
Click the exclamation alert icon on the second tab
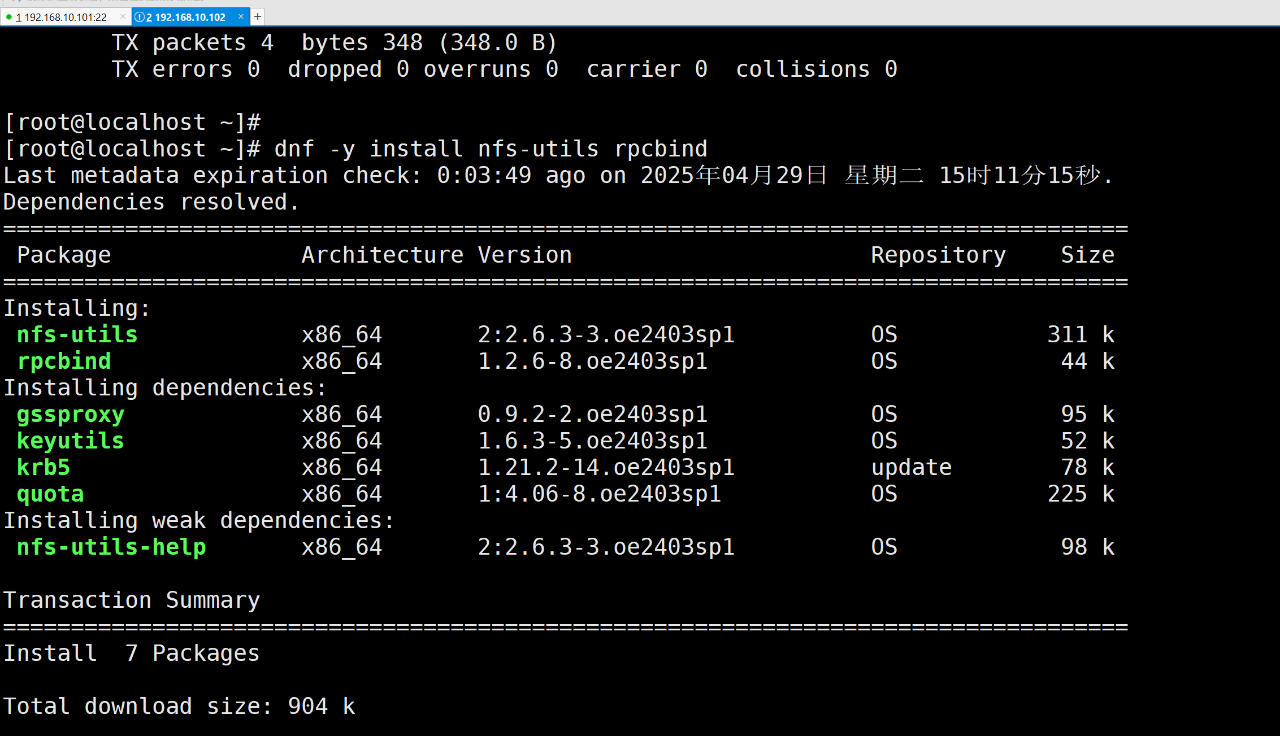point(140,17)
